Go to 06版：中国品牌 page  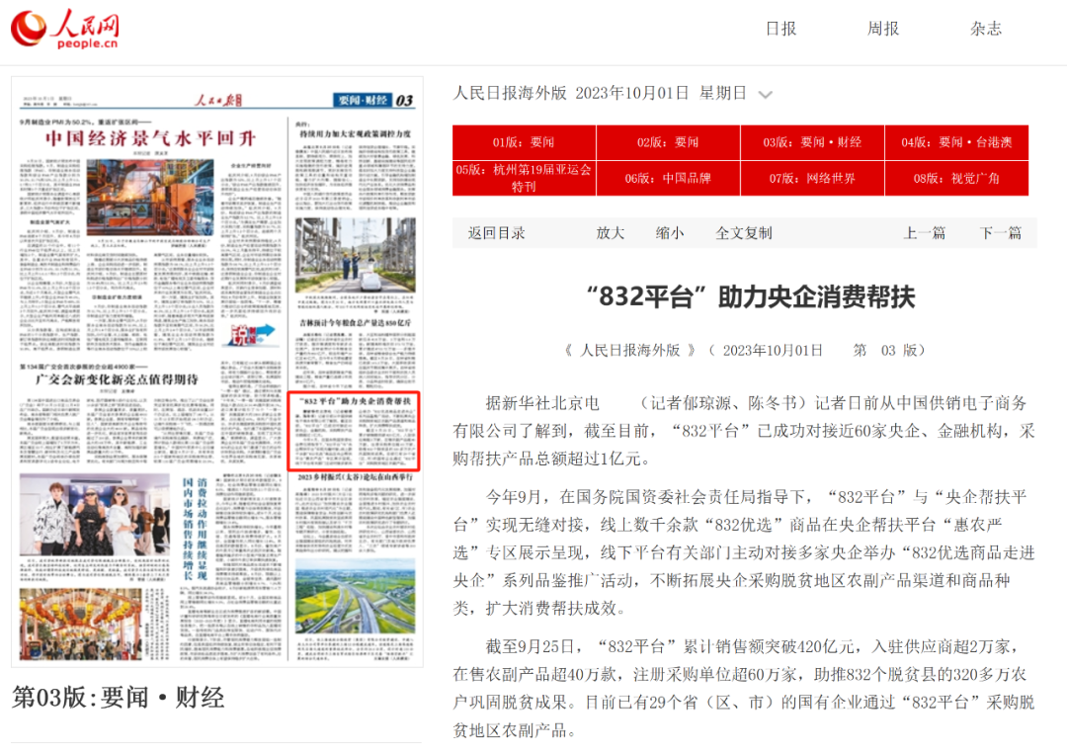tap(668, 178)
